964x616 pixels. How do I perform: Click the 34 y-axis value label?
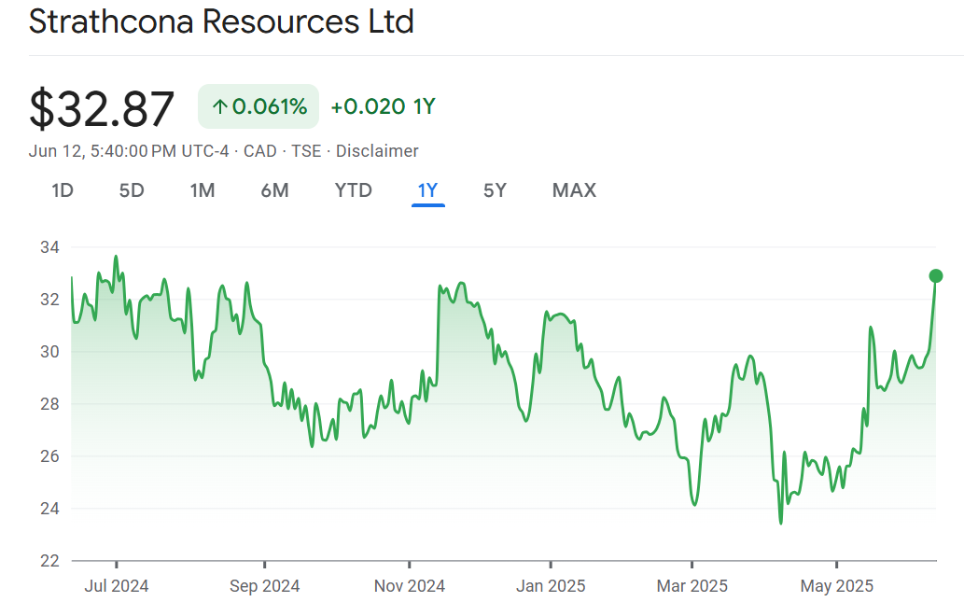point(49,247)
